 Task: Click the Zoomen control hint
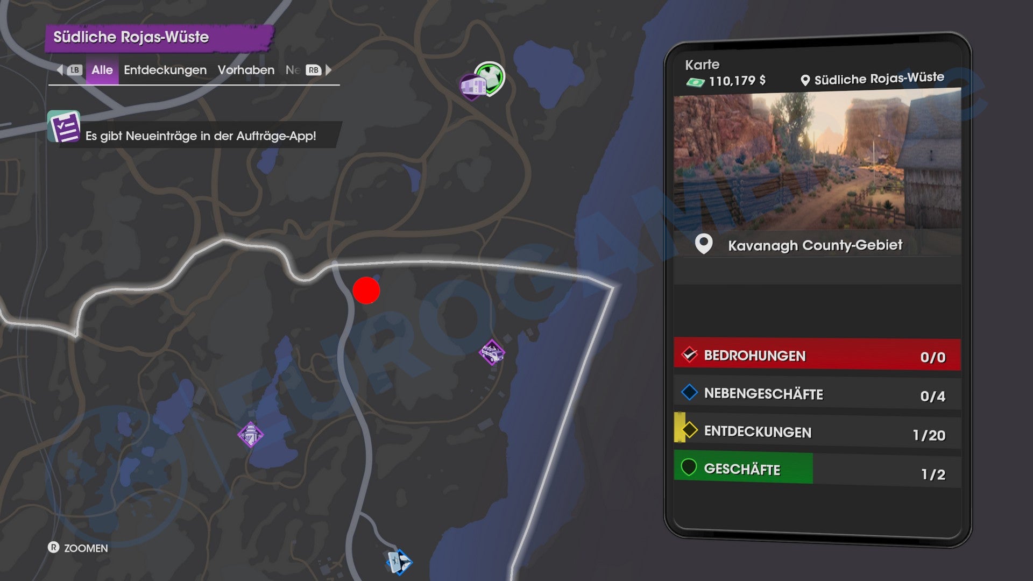point(78,548)
